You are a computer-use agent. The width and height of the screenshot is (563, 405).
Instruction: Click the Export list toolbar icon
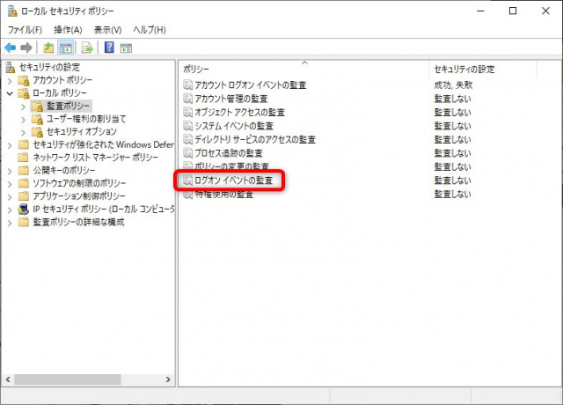(x=87, y=48)
